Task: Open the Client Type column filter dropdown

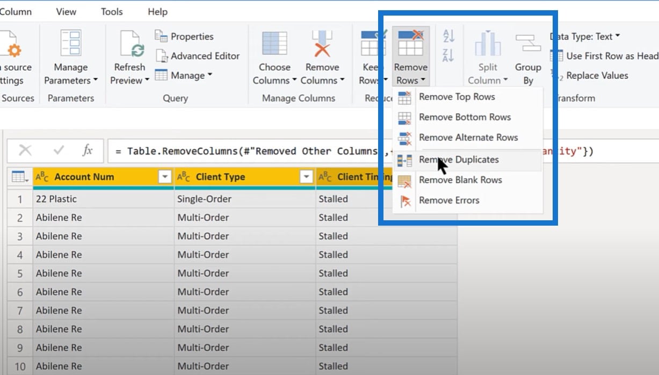Action: tap(306, 177)
